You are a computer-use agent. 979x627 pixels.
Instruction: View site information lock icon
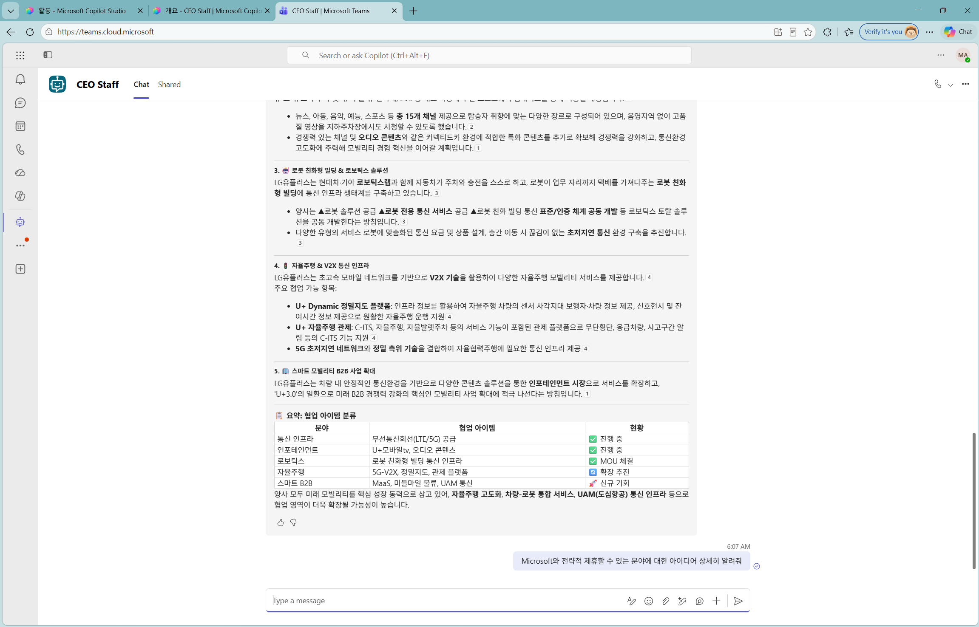click(x=49, y=32)
